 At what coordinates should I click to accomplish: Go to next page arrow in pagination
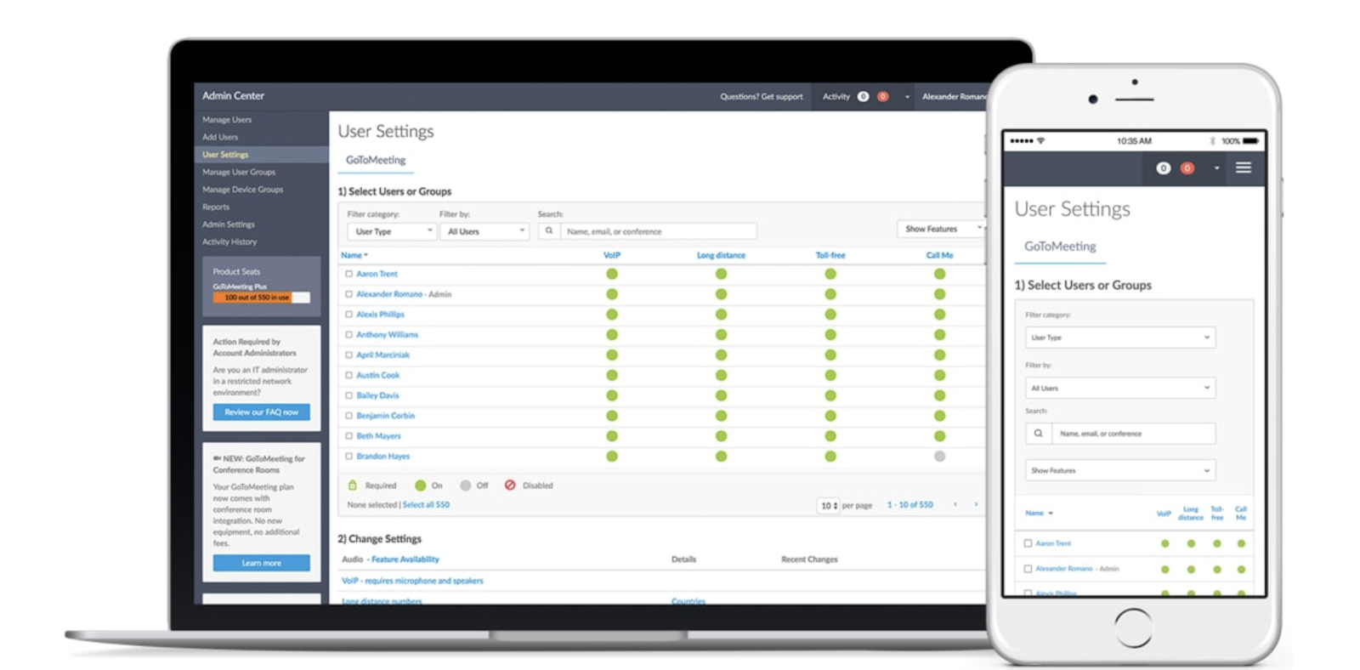tap(976, 504)
